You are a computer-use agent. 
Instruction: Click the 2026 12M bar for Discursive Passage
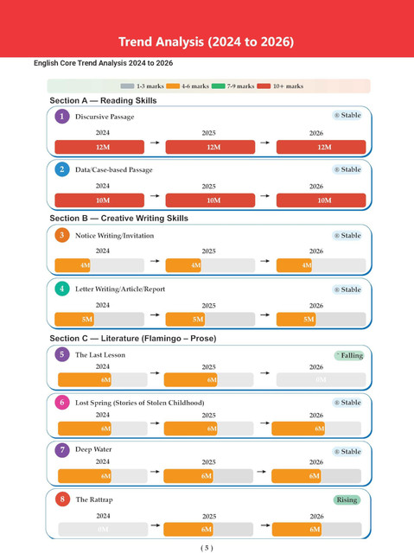pyautogui.click(x=322, y=147)
